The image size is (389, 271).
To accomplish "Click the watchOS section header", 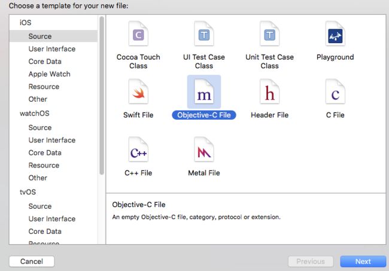I will click(35, 113).
